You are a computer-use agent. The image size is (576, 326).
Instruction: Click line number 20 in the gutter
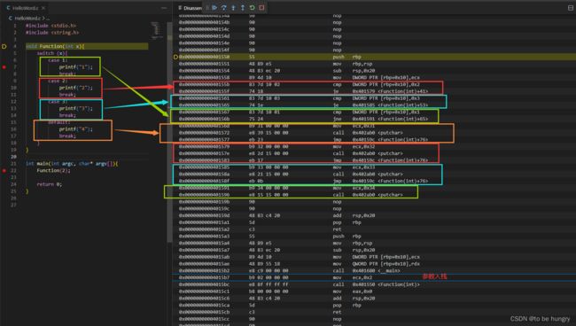click(13, 157)
